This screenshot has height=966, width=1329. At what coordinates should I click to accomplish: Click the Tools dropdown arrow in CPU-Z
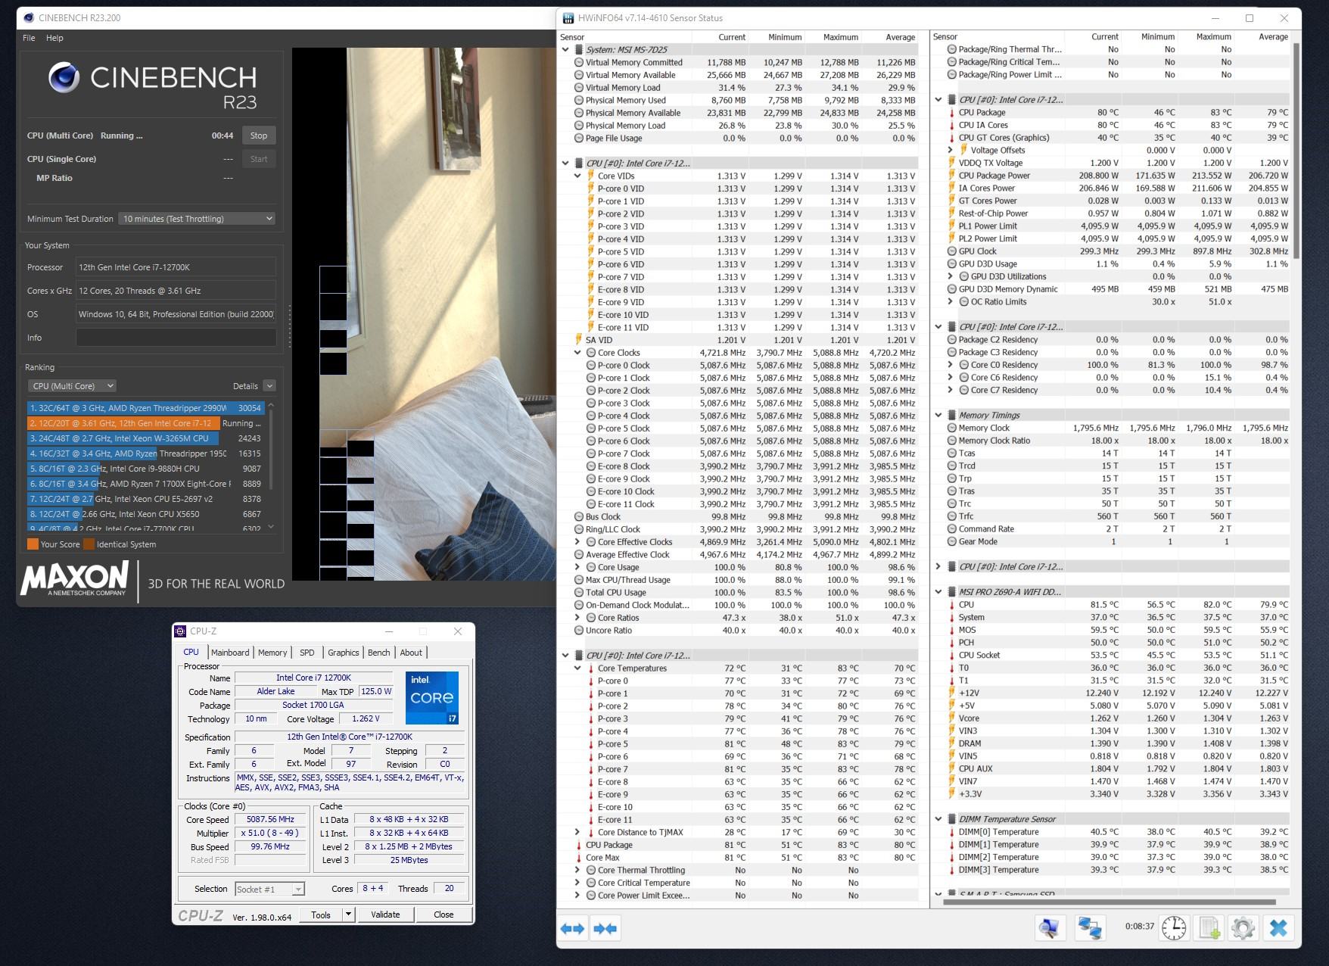348,915
